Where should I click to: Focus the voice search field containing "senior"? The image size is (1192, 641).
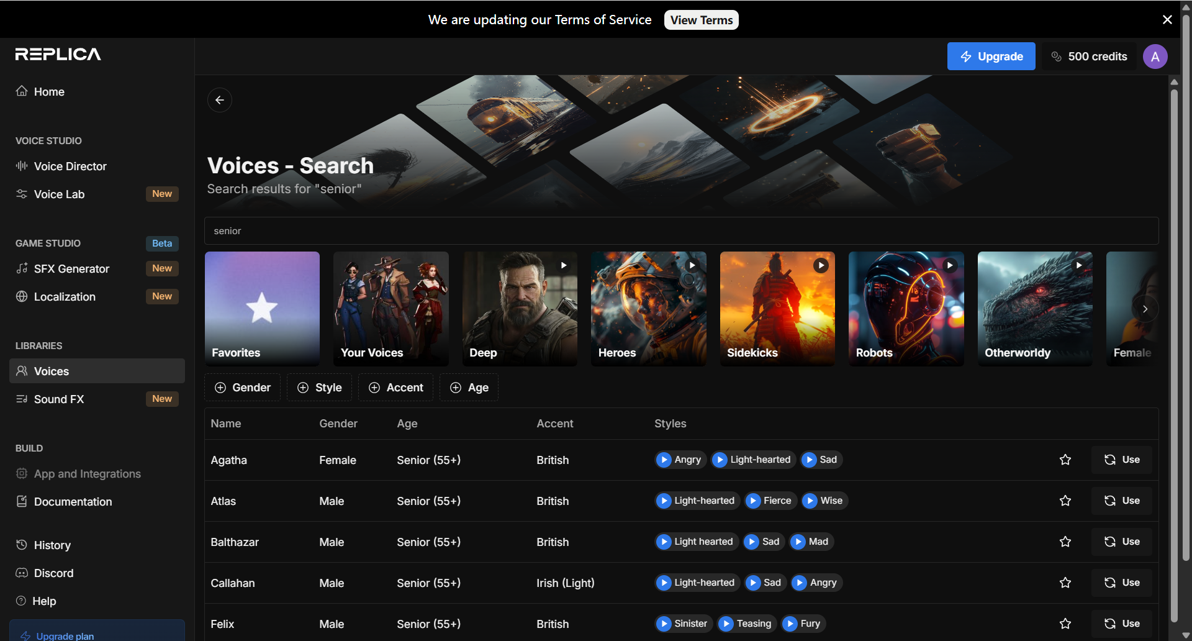tap(682, 231)
